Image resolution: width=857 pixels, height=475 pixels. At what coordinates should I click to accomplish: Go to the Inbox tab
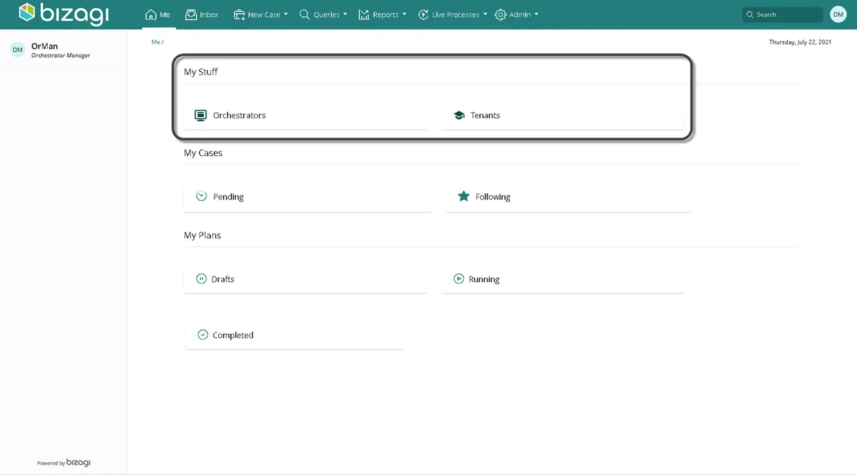[x=202, y=14]
